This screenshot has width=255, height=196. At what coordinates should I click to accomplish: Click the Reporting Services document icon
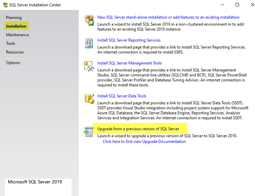[89, 43]
